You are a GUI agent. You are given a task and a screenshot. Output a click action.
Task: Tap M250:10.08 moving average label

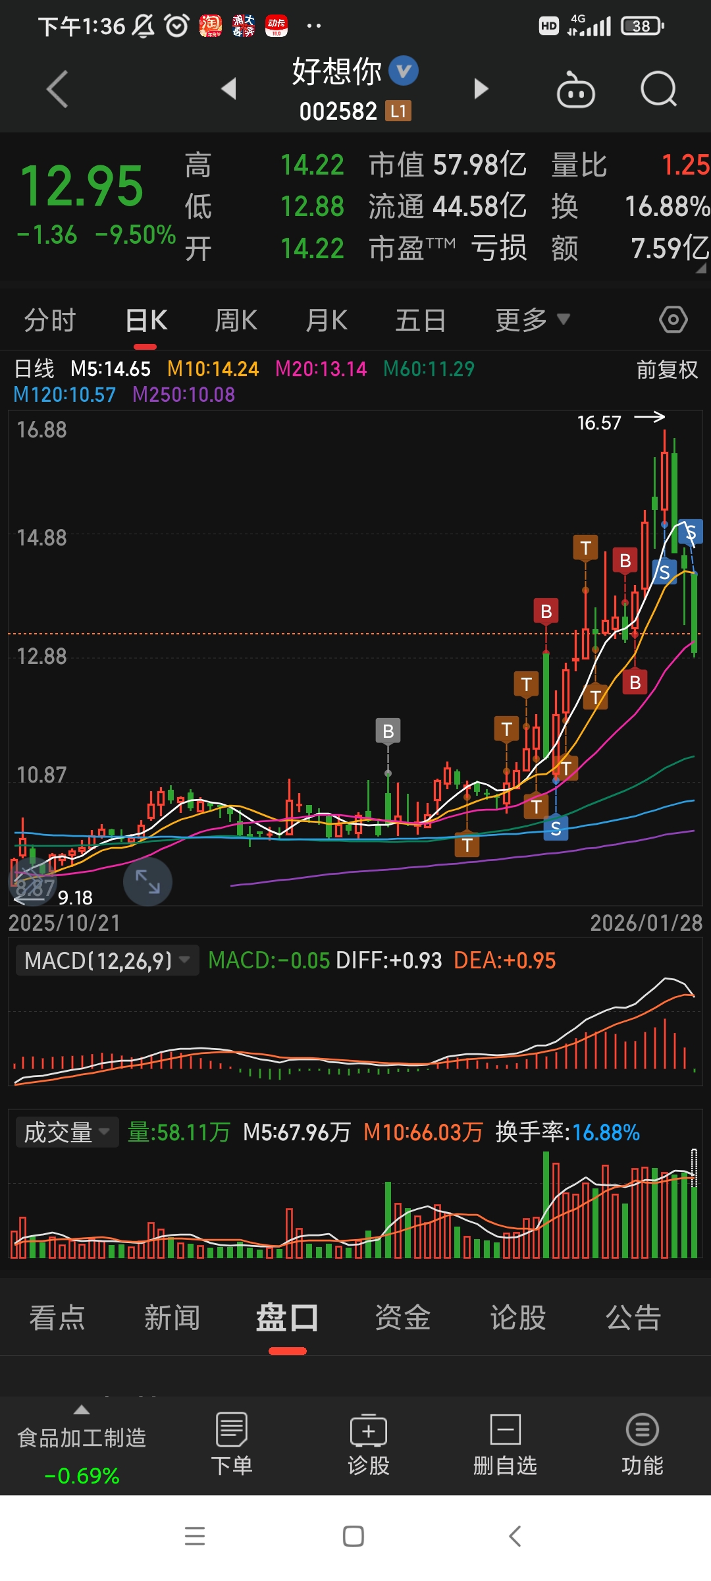coord(184,395)
